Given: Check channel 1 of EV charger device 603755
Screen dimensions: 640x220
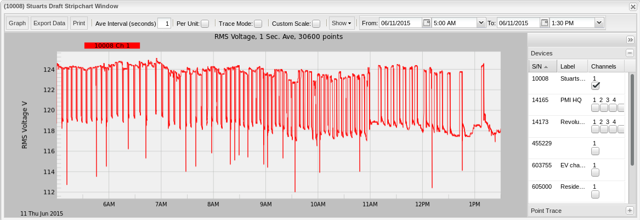Looking at the screenshot, I should pyautogui.click(x=595, y=173).
